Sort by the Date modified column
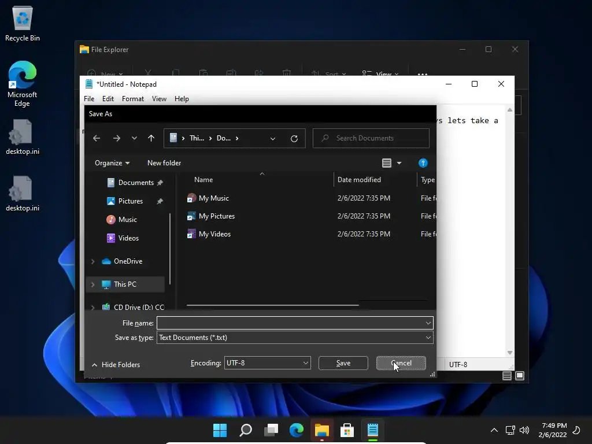Screen dimensions: 592x444 coord(359,180)
